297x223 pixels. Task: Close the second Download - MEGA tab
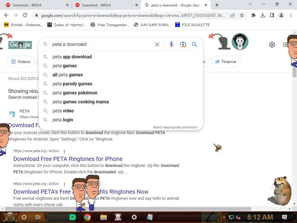(137, 5)
